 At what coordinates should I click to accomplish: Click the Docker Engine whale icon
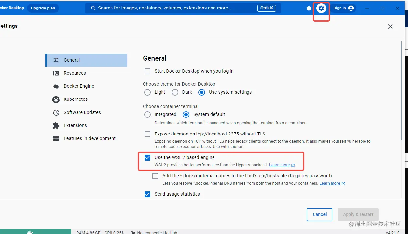tap(56, 86)
